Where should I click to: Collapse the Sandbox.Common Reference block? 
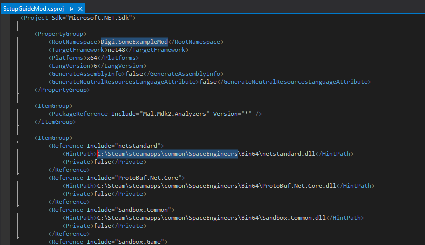click(x=17, y=210)
